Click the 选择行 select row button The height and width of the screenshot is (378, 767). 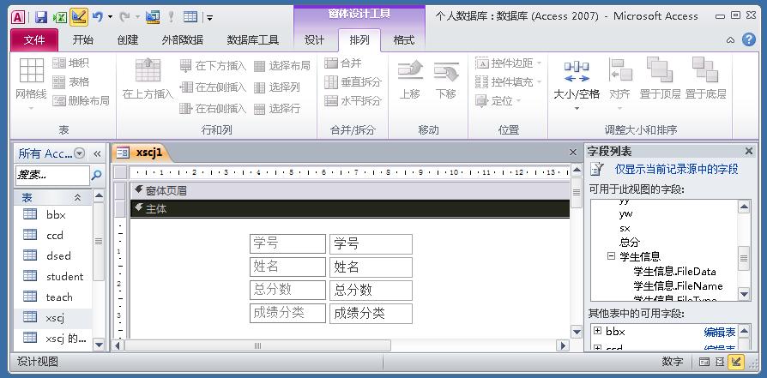coord(277,108)
